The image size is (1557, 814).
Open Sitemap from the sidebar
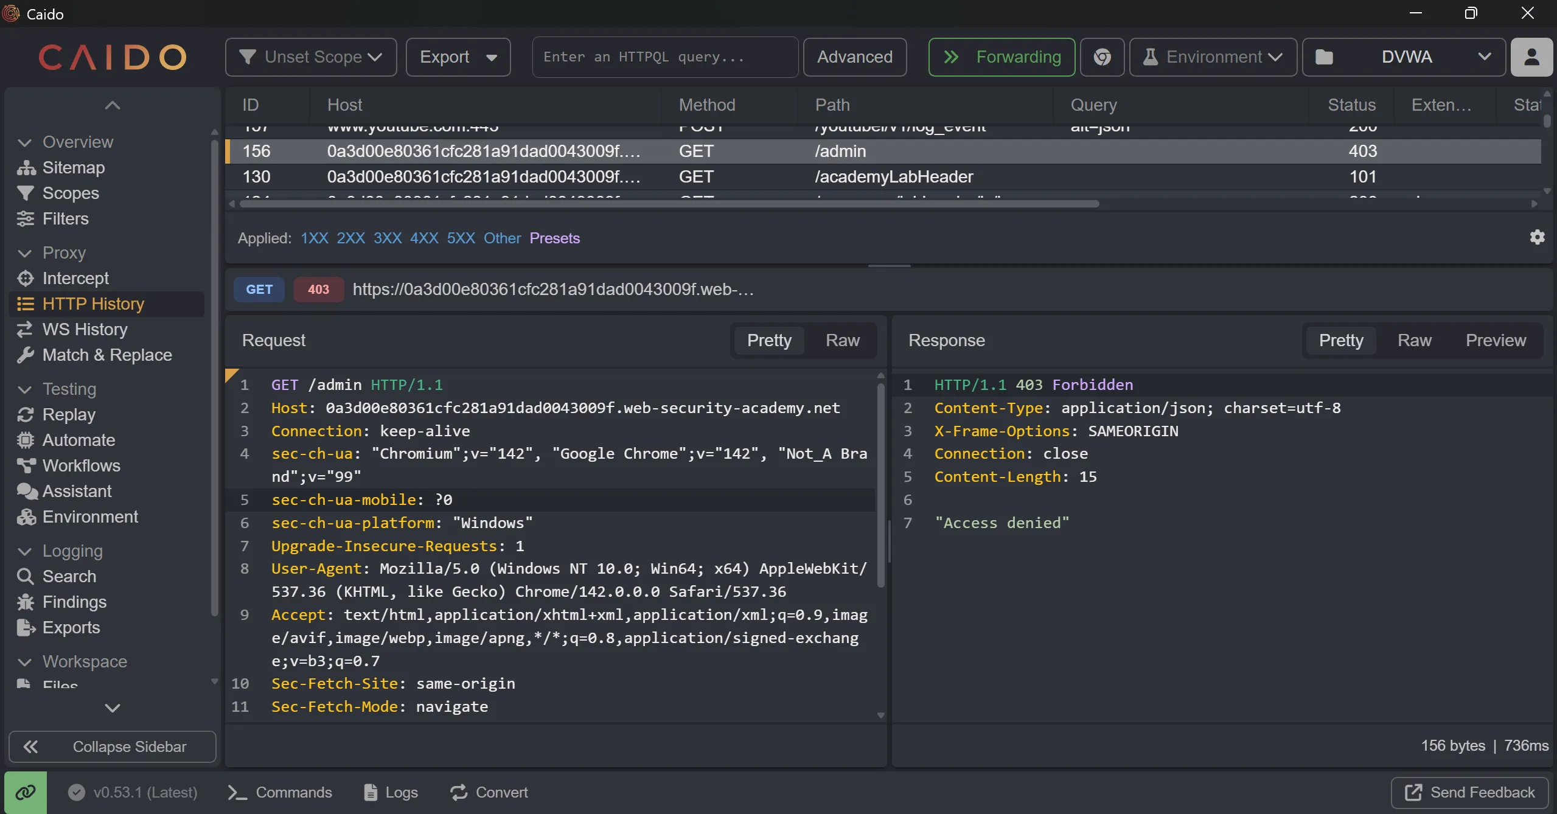click(x=73, y=167)
